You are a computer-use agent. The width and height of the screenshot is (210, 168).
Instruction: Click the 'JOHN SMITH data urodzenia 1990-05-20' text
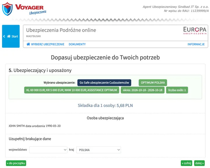click(34, 126)
